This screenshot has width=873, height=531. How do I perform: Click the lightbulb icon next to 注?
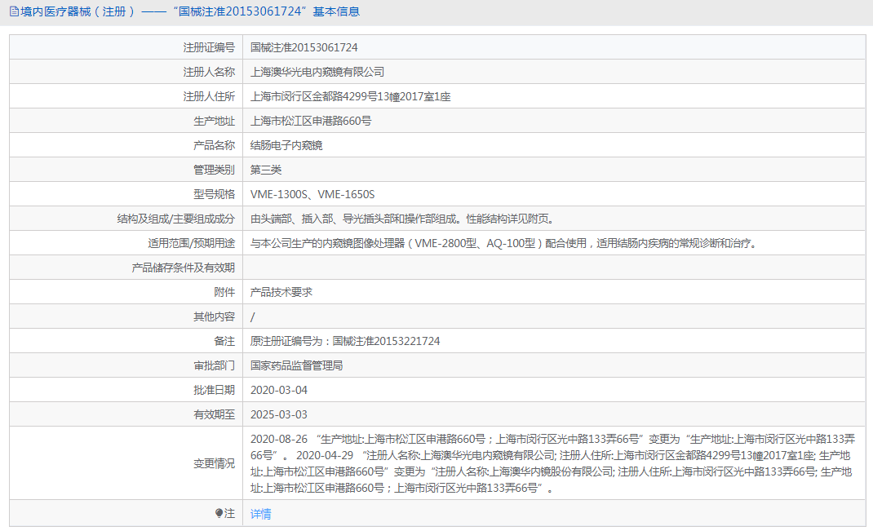tap(220, 513)
